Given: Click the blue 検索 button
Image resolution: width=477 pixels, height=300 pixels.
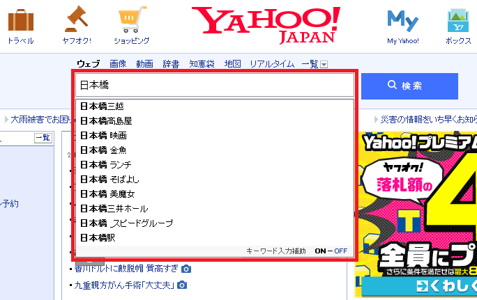Looking at the screenshot, I should tap(409, 86).
